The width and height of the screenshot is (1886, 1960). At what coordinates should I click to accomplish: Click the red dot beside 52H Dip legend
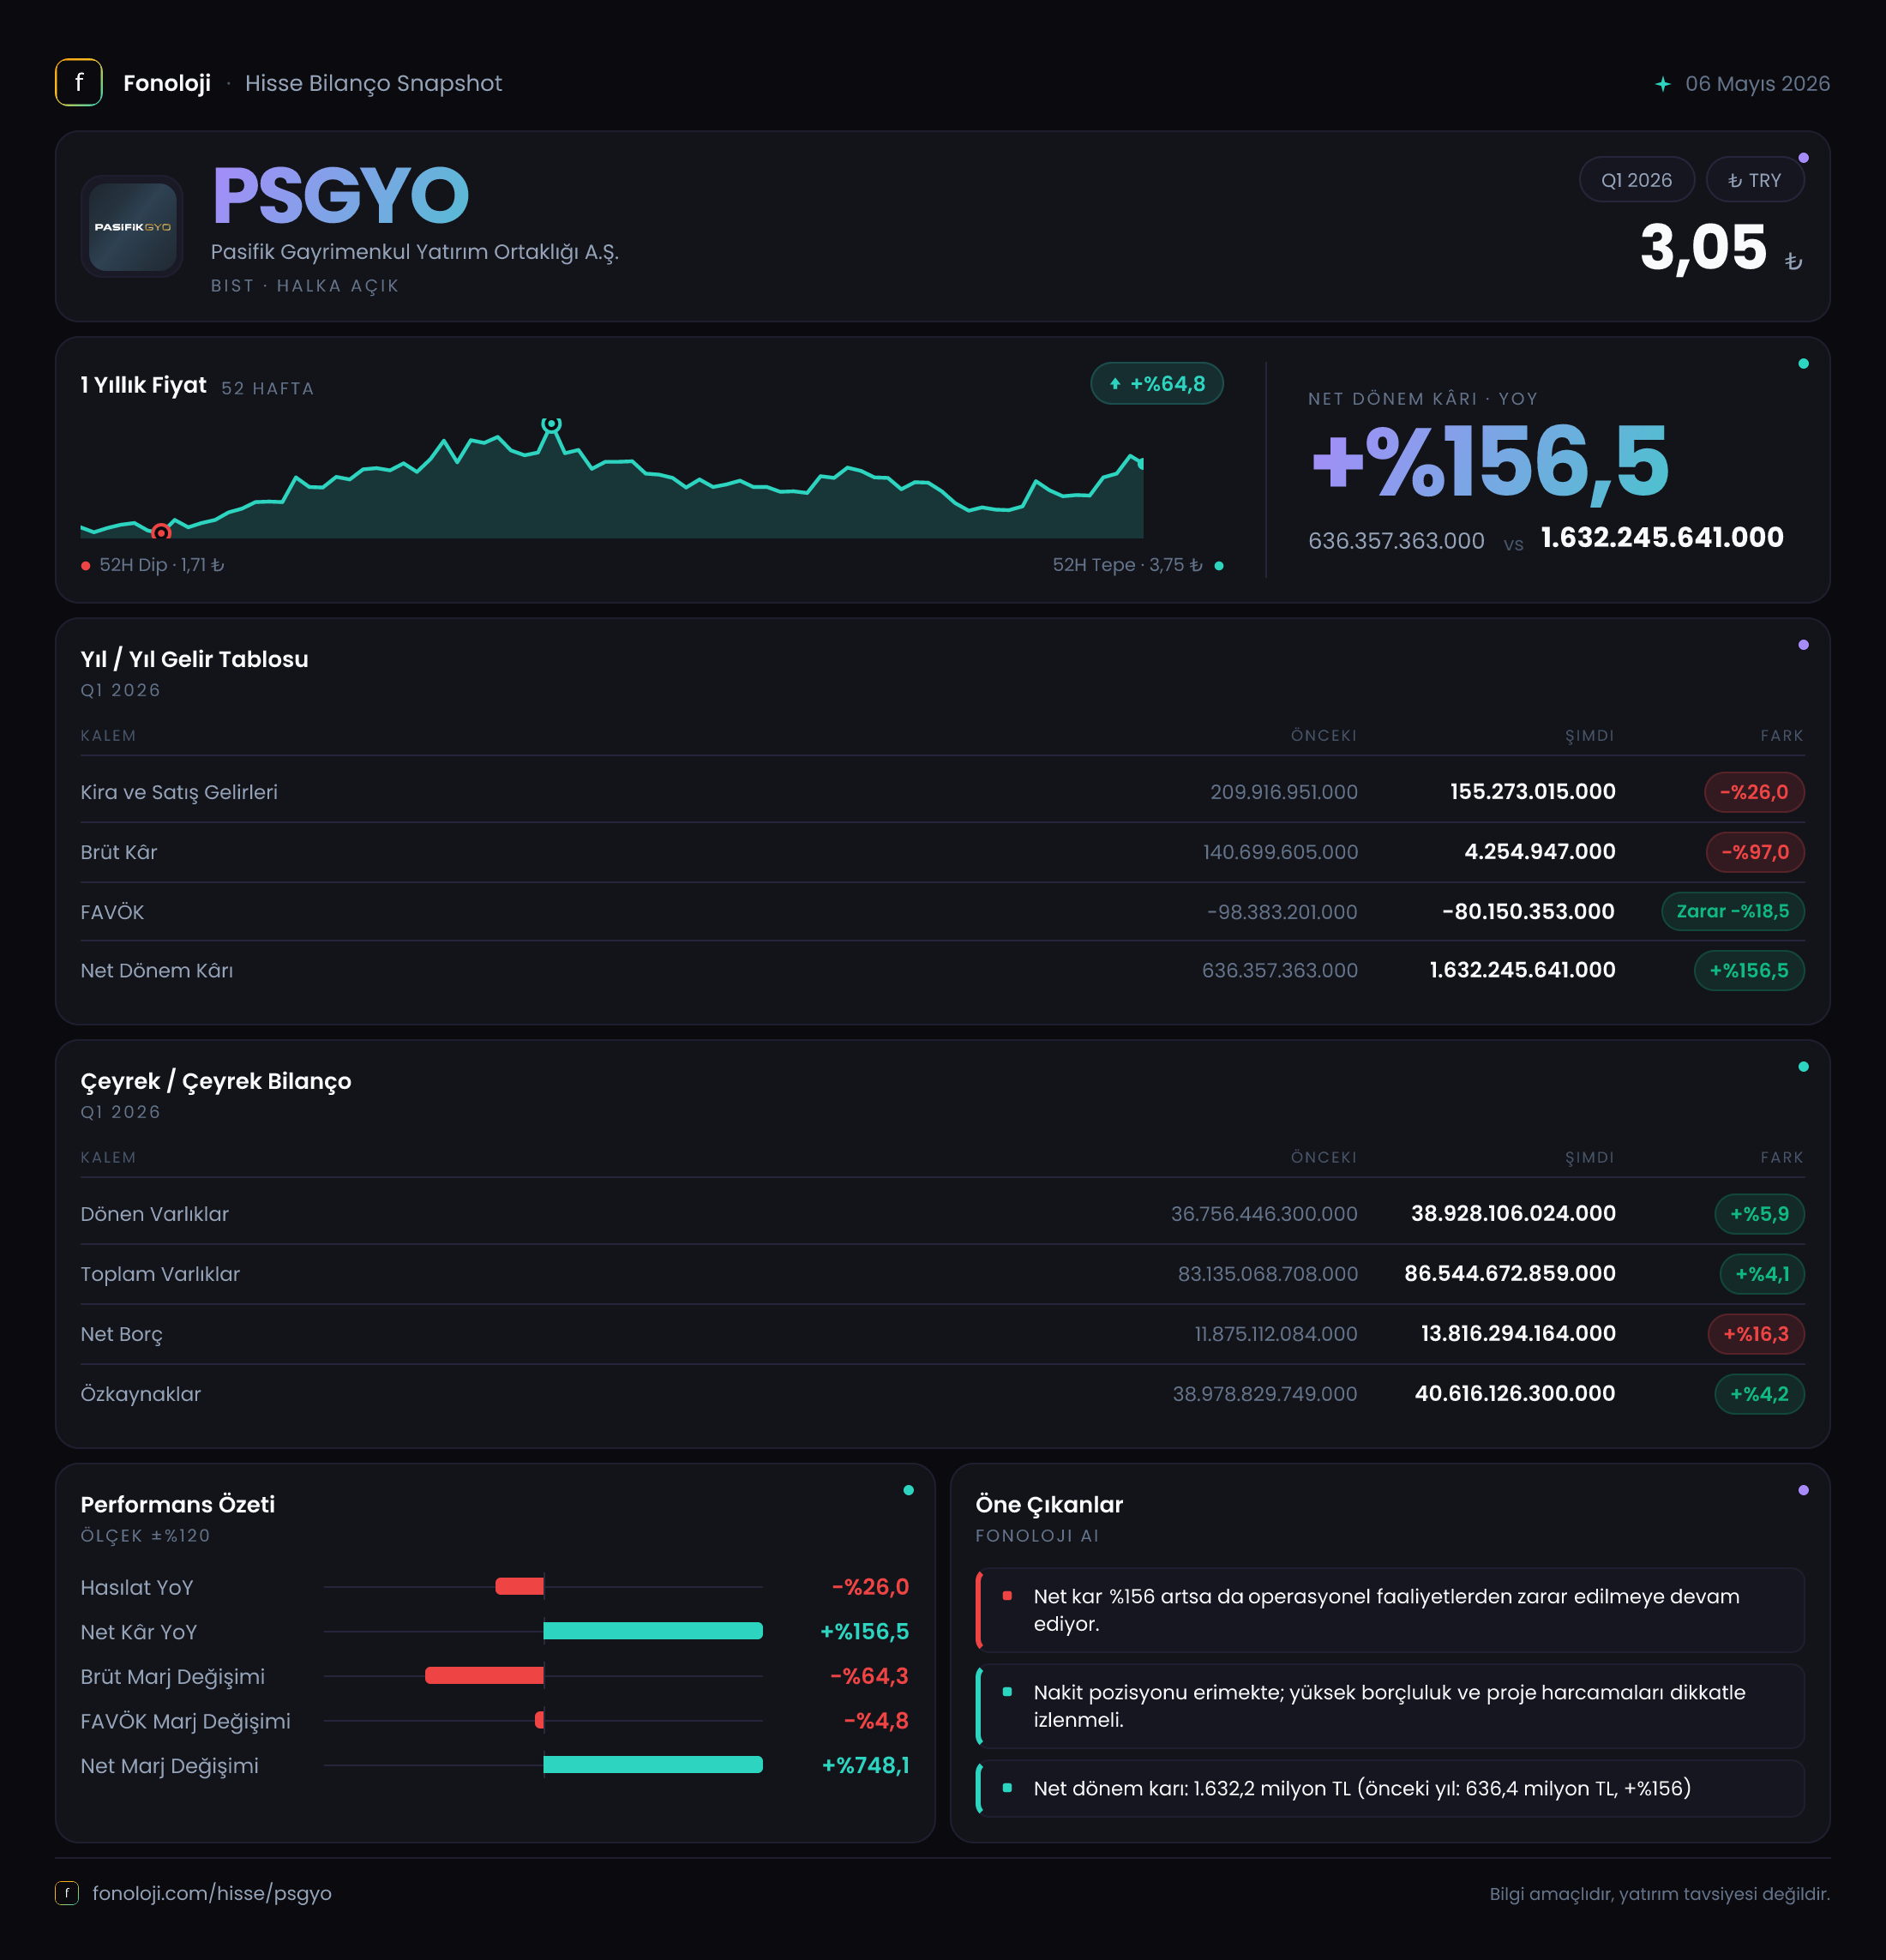point(86,566)
